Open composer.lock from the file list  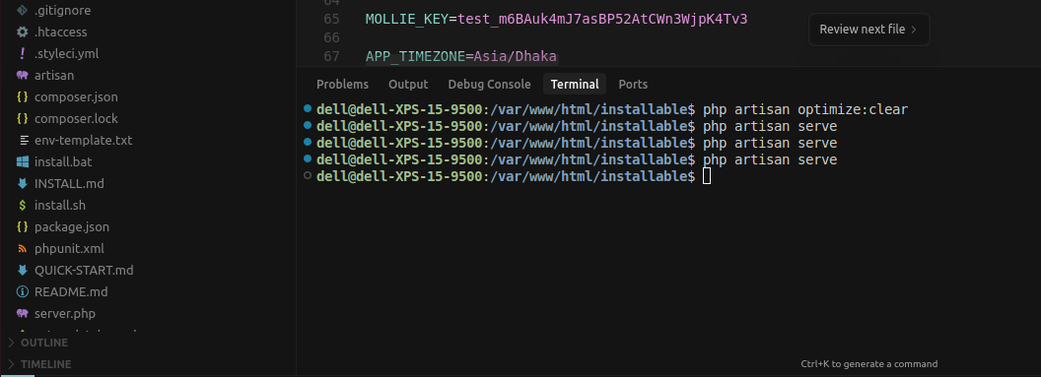click(x=76, y=118)
